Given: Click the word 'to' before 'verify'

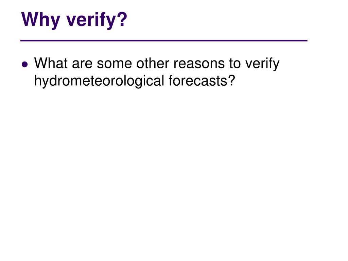Looking at the screenshot, I should tap(235, 63).
